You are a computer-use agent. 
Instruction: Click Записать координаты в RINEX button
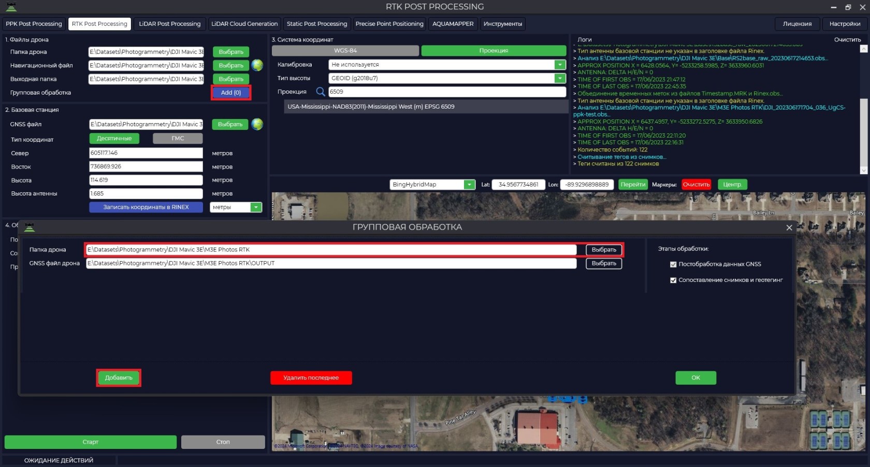click(x=146, y=207)
